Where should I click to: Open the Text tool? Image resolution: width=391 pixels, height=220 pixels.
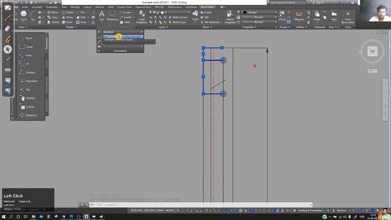coord(102,16)
